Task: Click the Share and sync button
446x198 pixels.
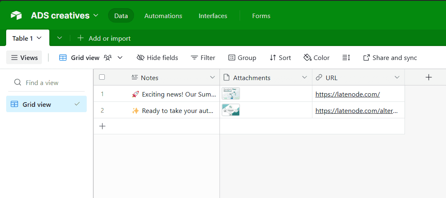Action: [390, 58]
